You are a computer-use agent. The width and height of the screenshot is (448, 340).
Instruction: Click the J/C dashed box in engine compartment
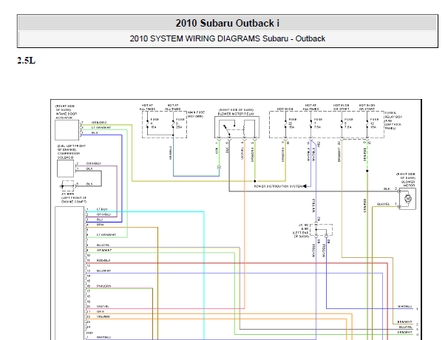68,186
